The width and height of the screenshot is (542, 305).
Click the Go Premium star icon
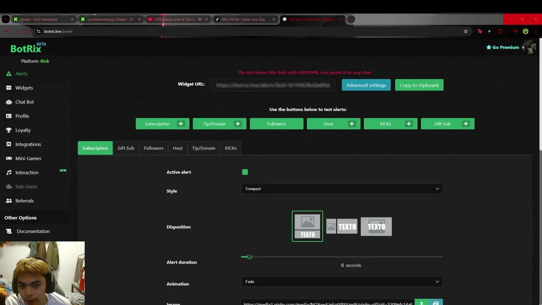[489, 47]
